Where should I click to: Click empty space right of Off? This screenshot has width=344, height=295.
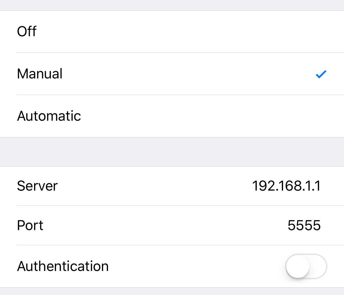(194, 31)
